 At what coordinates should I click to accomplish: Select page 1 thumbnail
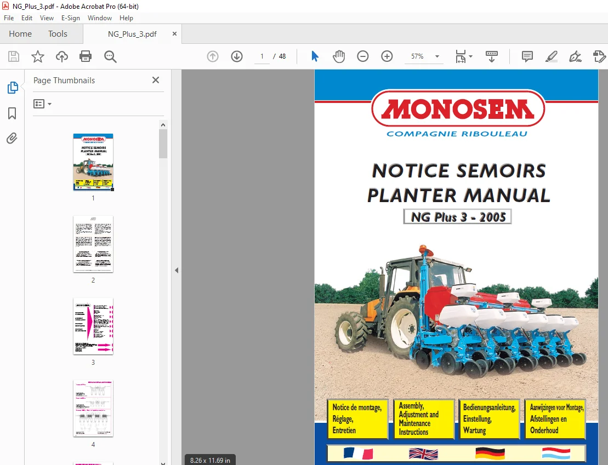(93, 162)
